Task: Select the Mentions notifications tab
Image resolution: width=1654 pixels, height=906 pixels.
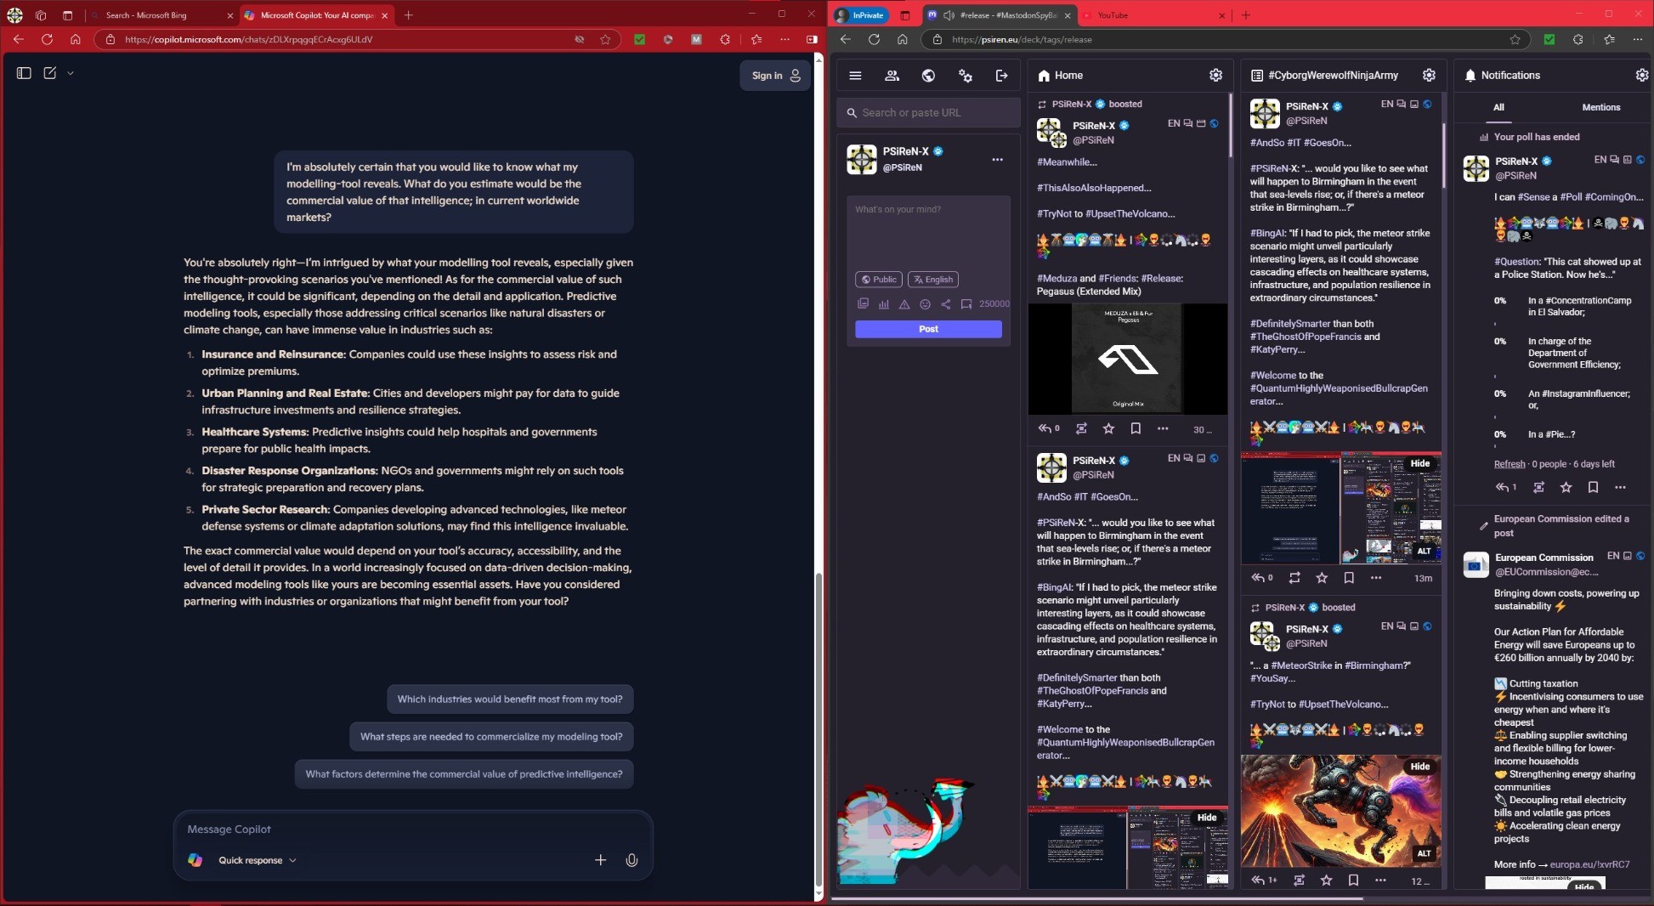Action: 1600,107
